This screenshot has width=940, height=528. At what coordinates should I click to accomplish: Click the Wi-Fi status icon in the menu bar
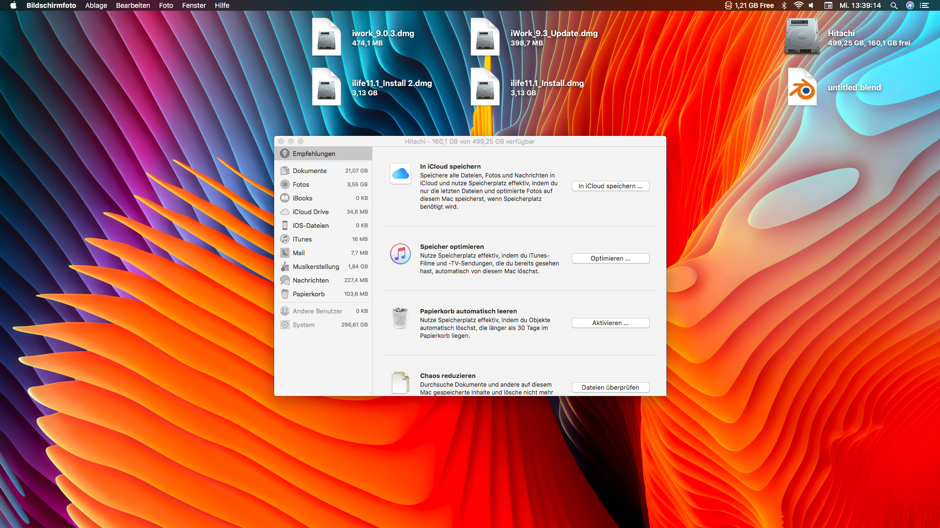click(798, 5)
